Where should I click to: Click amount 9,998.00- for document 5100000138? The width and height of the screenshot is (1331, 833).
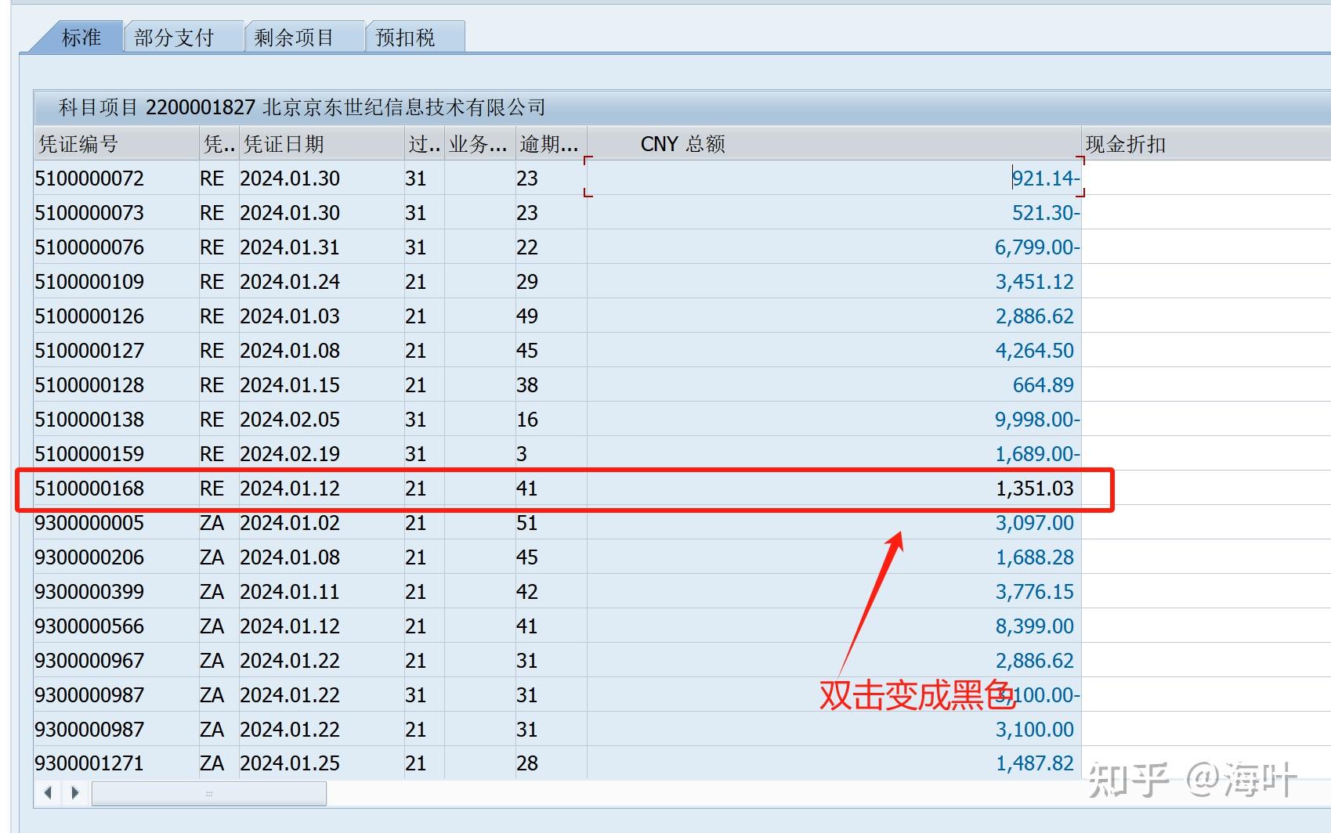(1036, 419)
